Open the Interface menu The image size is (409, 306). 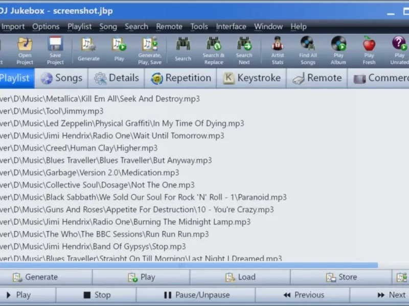pos(231,27)
